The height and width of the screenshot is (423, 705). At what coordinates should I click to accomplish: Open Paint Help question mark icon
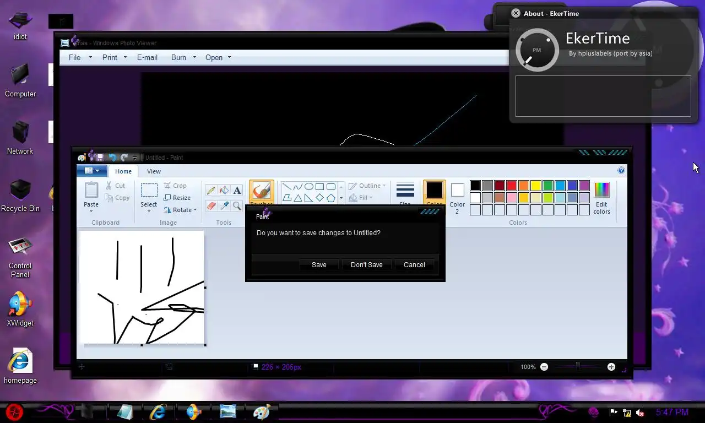[x=621, y=171]
